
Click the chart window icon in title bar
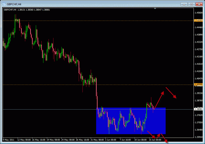pyautogui.click(x=4, y=4)
